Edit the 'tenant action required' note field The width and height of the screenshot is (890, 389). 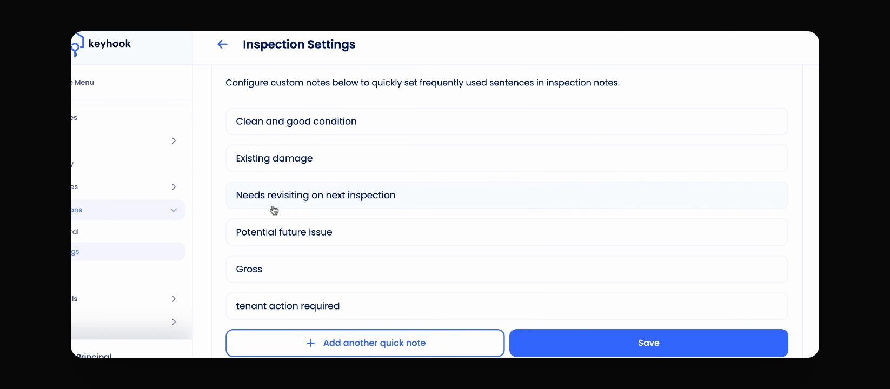(x=507, y=306)
